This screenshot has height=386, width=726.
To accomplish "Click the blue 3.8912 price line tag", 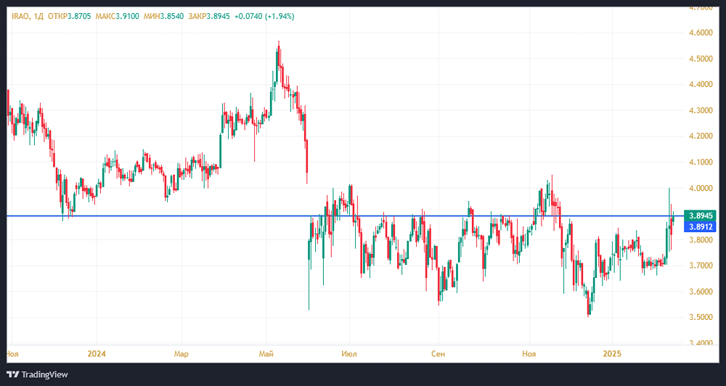I will pos(701,227).
